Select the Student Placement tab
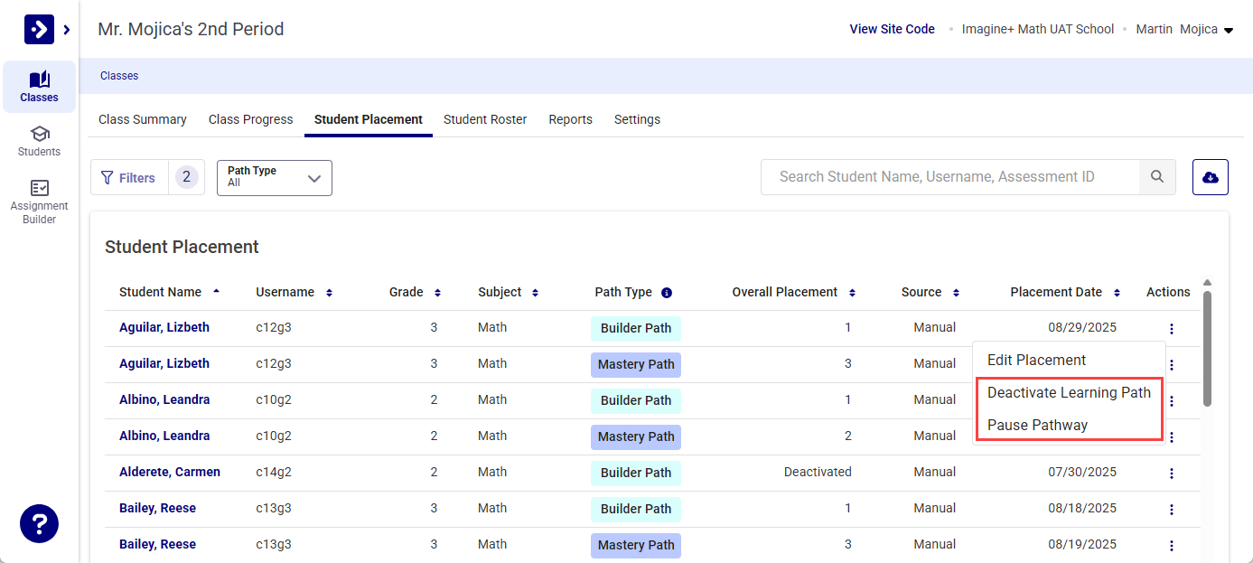 (x=369, y=119)
